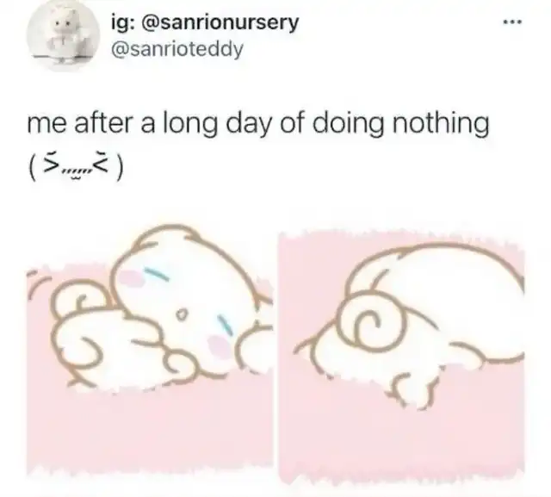
Task: Click Cinnamoroll's small nose in left image
Action: 182,314
